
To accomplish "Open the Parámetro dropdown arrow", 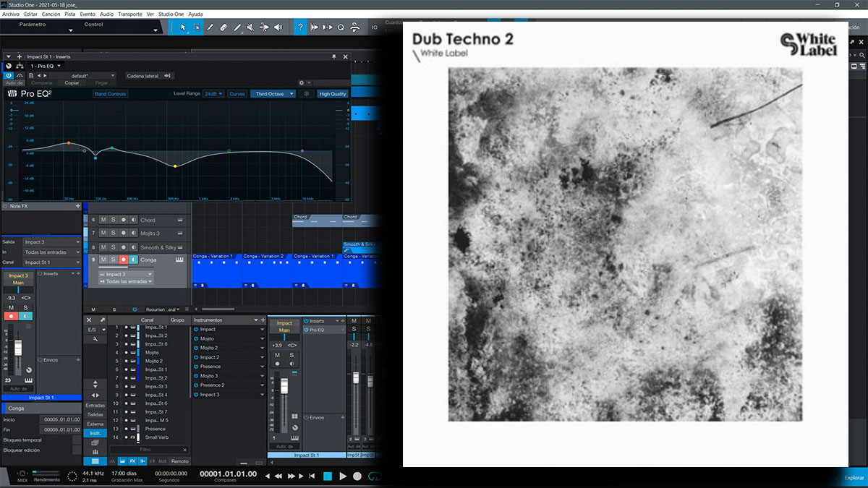I will click(71, 31).
